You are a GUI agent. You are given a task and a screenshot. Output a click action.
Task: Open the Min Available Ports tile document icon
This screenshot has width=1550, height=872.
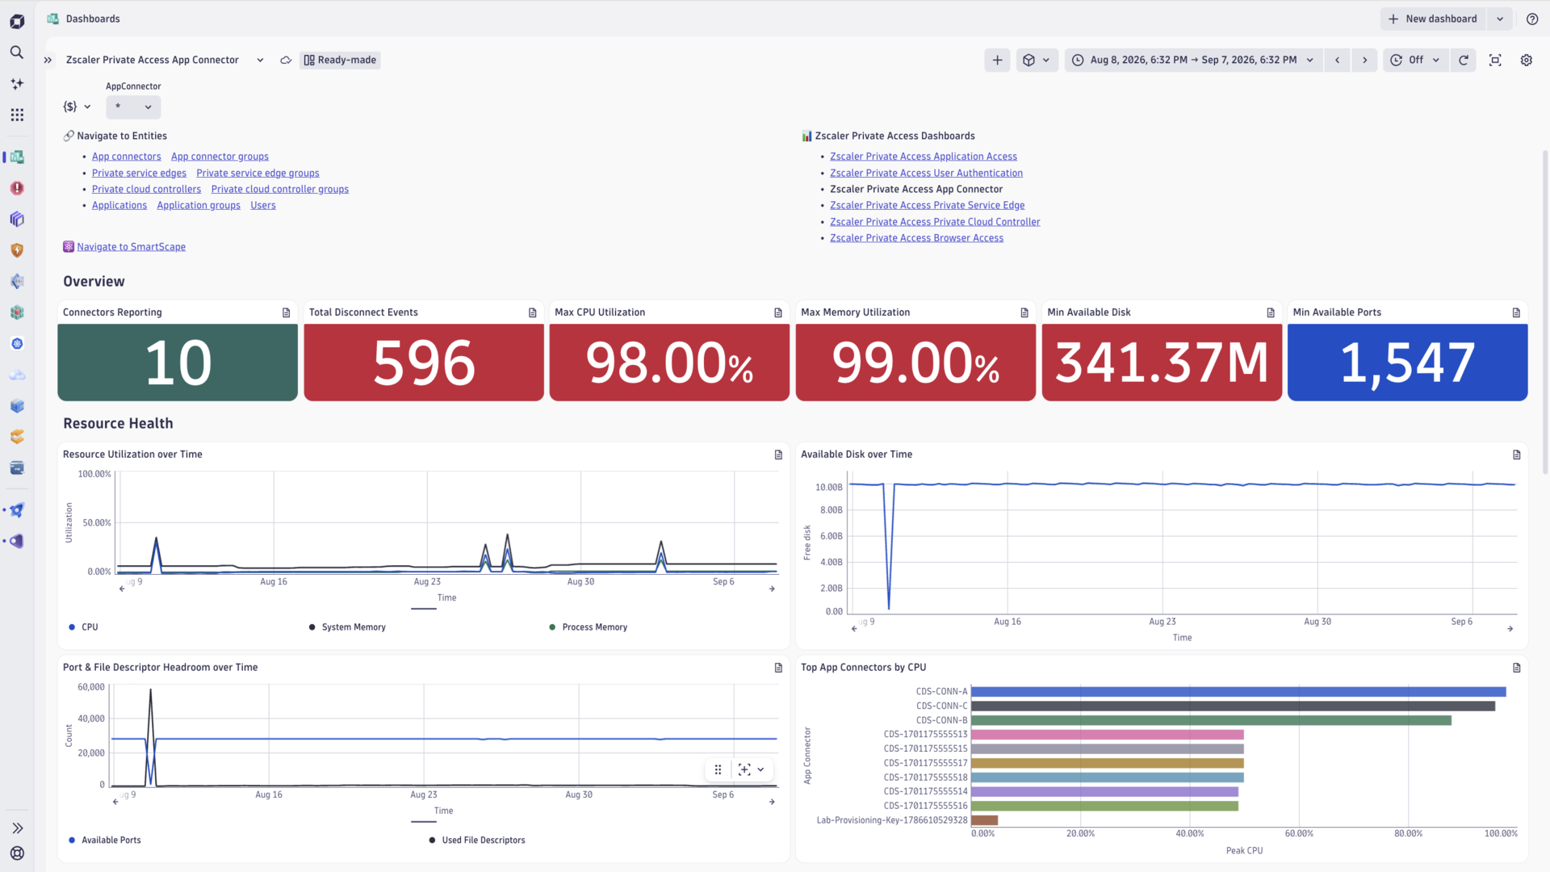[1516, 312]
